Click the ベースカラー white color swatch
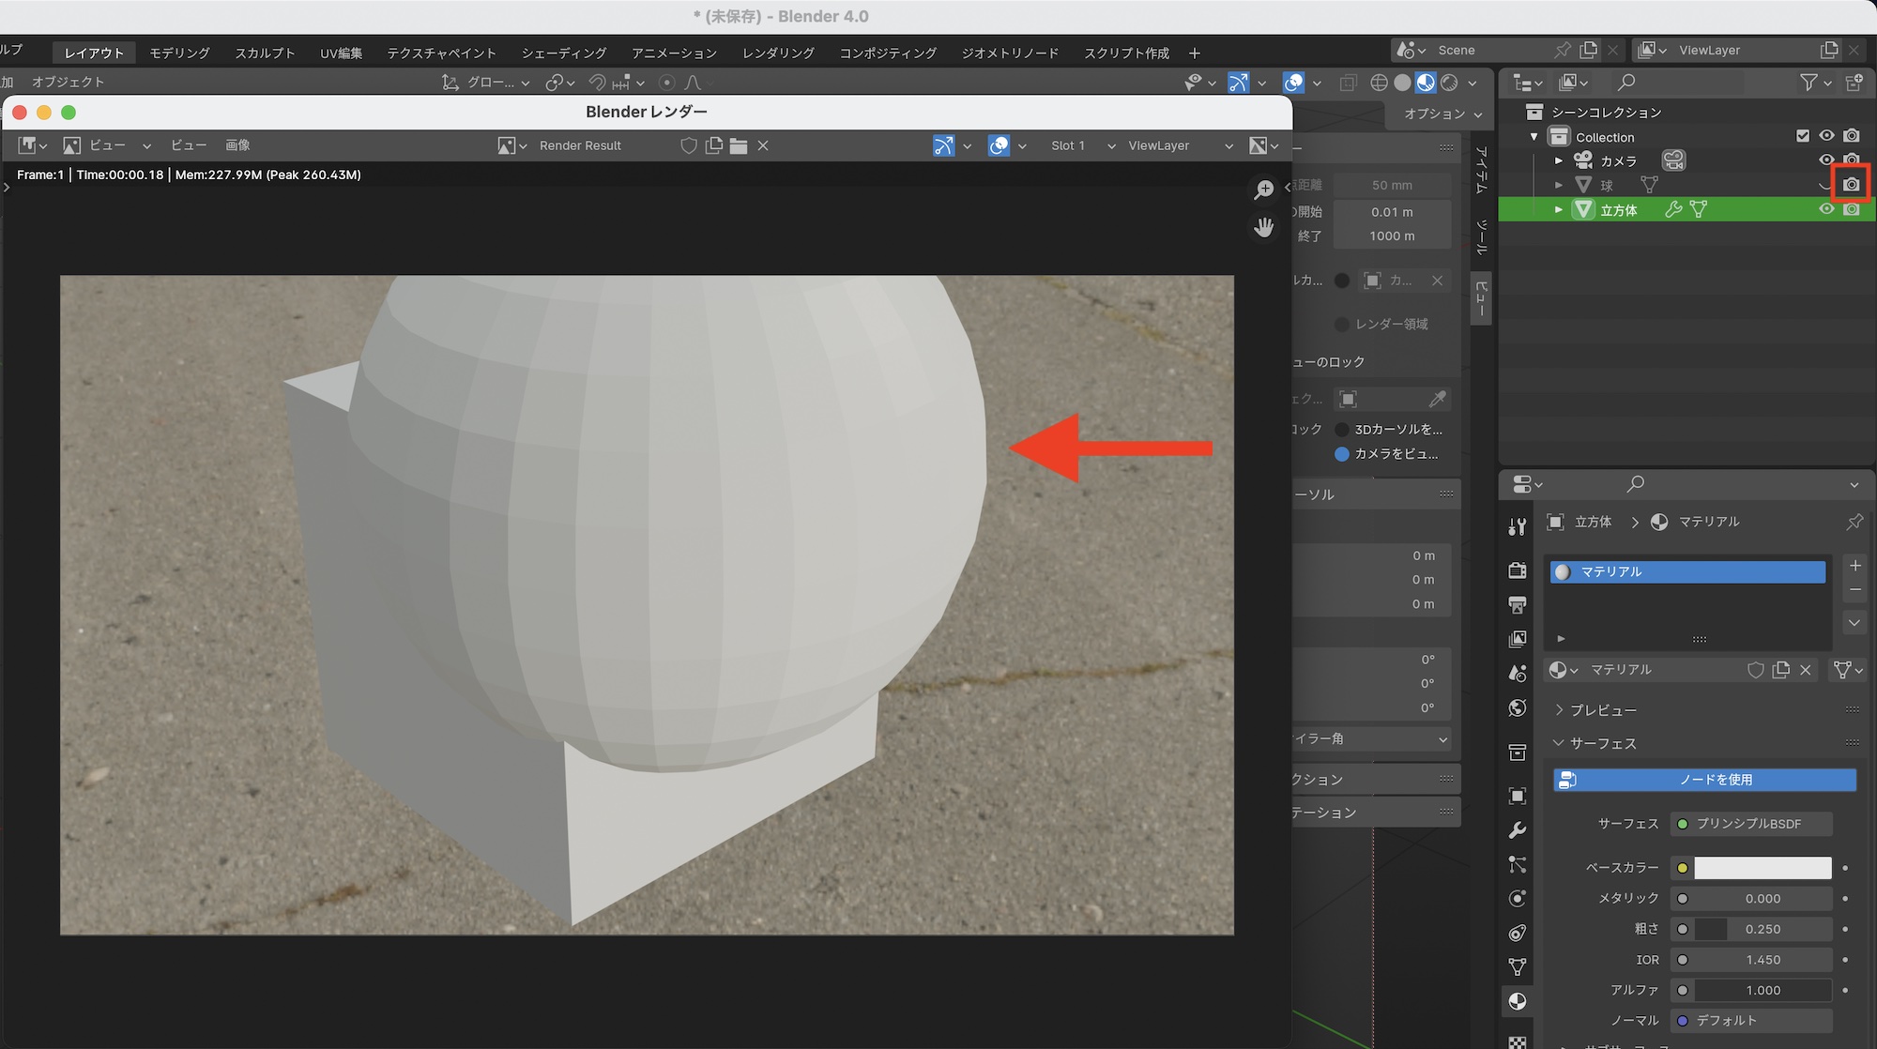The height and width of the screenshot is (1049, 1877). tap(1762, 868)
